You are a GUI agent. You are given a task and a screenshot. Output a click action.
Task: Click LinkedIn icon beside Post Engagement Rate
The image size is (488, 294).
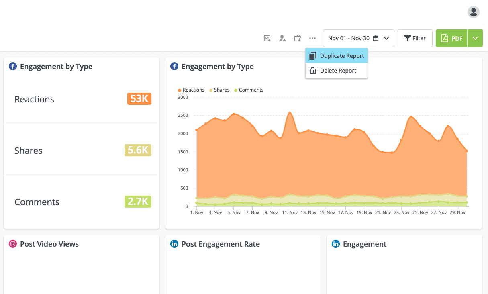[174, 244]
